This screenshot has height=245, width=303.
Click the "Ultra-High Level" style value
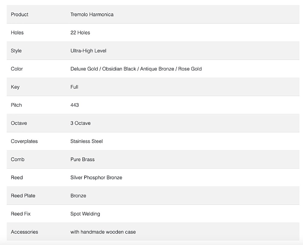click(x=88, y=51)
